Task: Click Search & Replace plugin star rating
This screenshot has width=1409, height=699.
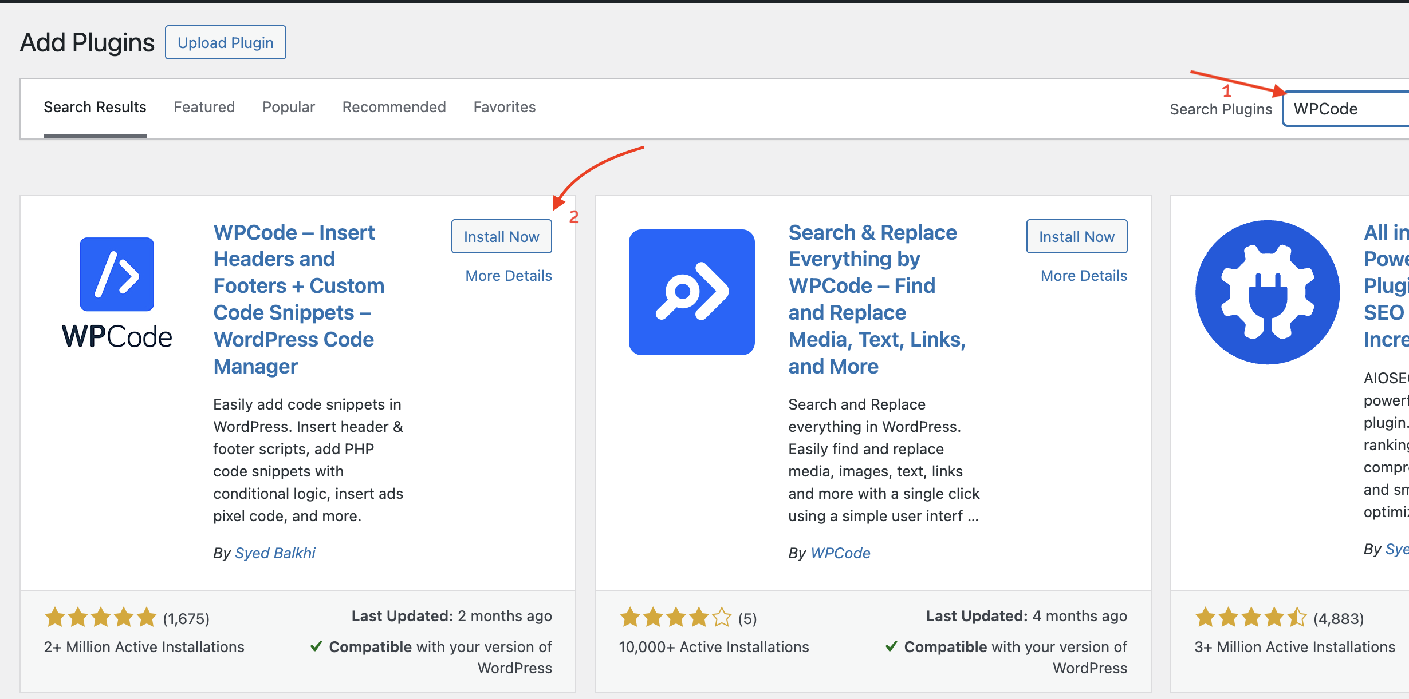Action: coord(675,618)
